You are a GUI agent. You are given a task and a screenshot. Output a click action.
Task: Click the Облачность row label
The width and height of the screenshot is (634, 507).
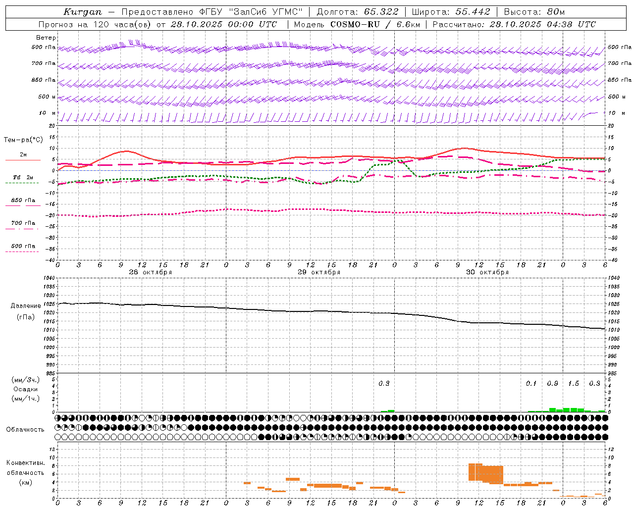(x=25, y=430)
